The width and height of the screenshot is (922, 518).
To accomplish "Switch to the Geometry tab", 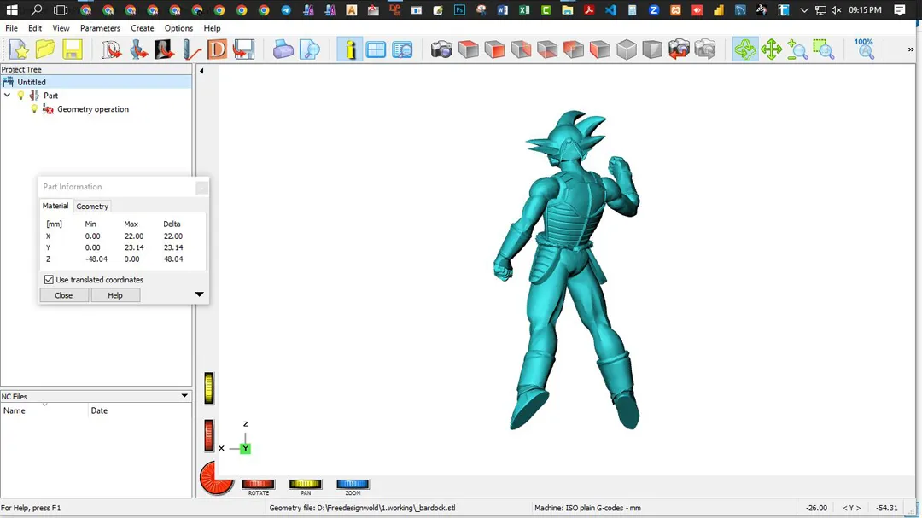I will coord(92,207).
